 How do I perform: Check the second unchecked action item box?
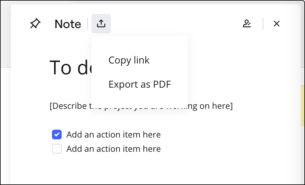57,149
